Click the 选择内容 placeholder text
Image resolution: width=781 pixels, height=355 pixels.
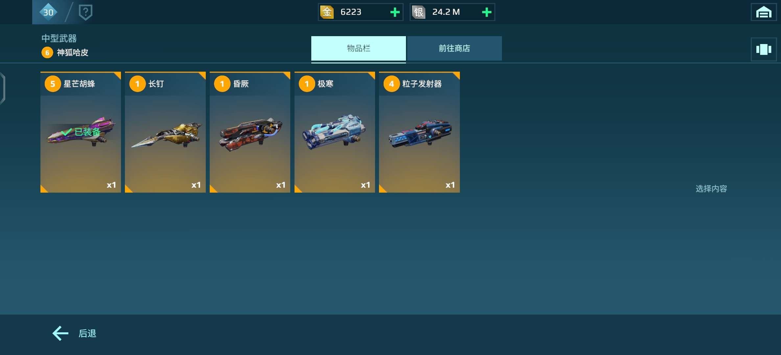(x=711, y=189)
